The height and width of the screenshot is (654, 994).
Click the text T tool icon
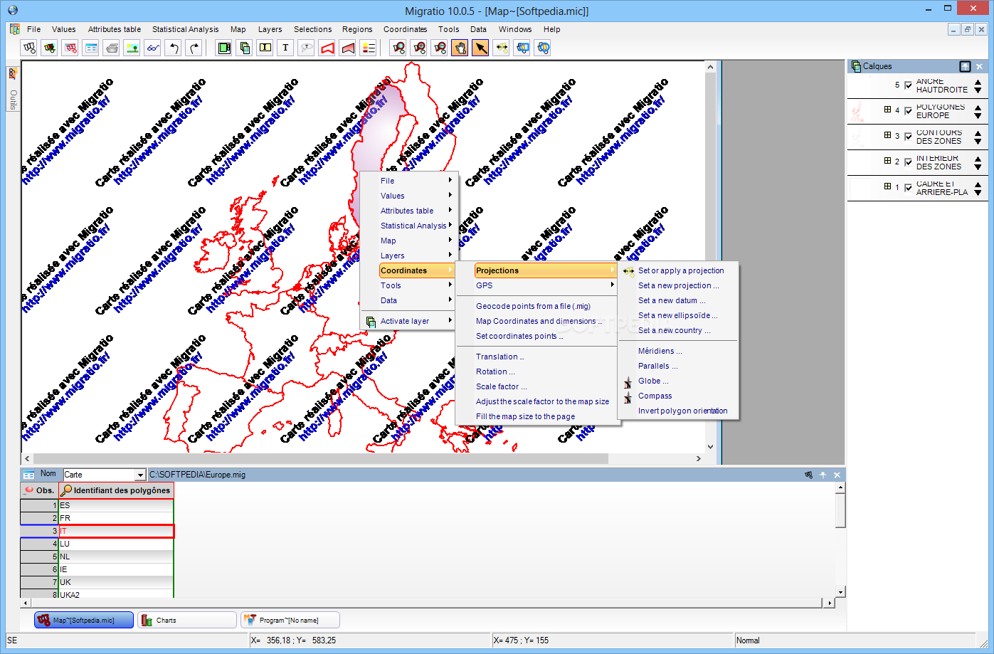285,48
